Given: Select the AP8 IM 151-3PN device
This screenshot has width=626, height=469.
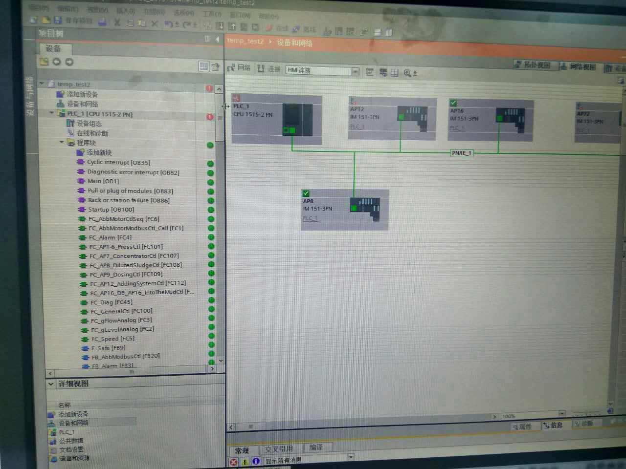Looking at the screenshot, I should pos(345,210).
